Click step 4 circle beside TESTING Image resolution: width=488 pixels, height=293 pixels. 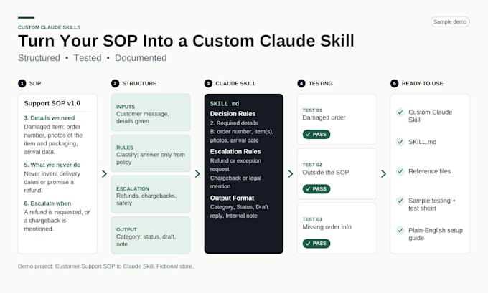(x=301, y=83)
